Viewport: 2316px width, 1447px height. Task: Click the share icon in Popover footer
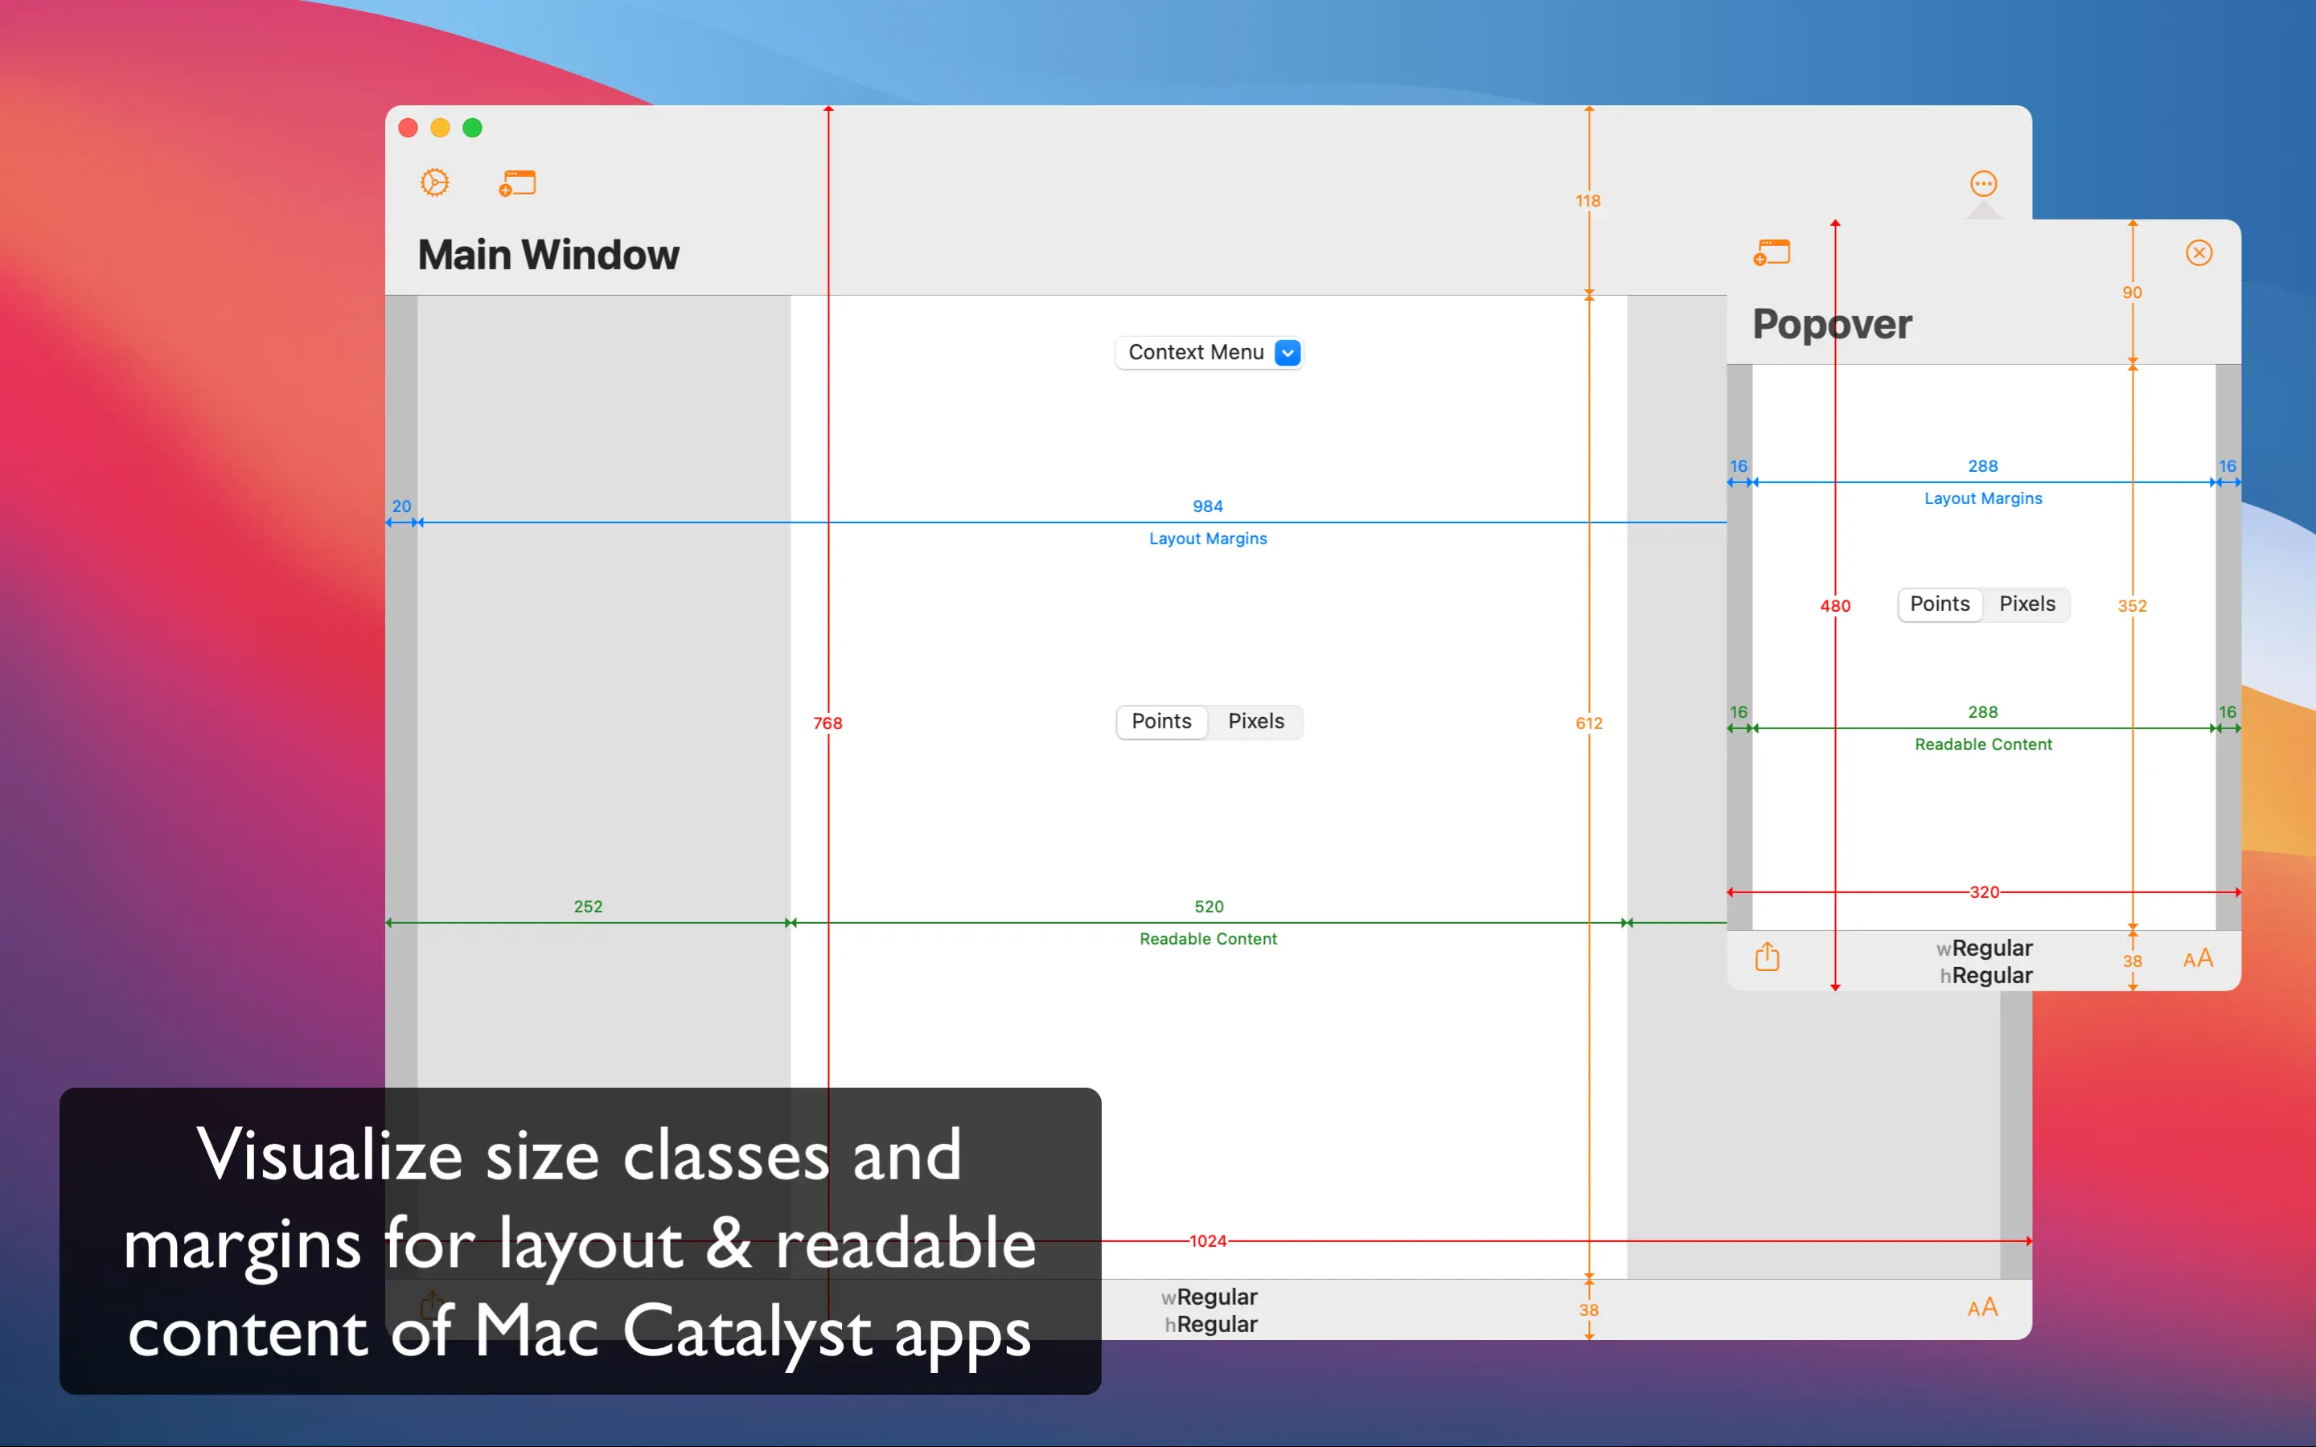1767,957
